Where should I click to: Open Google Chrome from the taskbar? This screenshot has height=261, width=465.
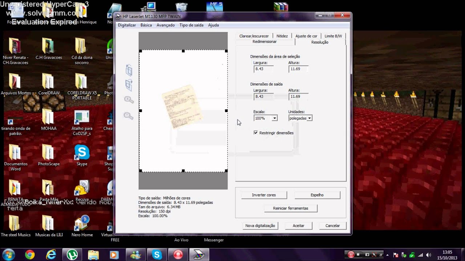point(30,254)
